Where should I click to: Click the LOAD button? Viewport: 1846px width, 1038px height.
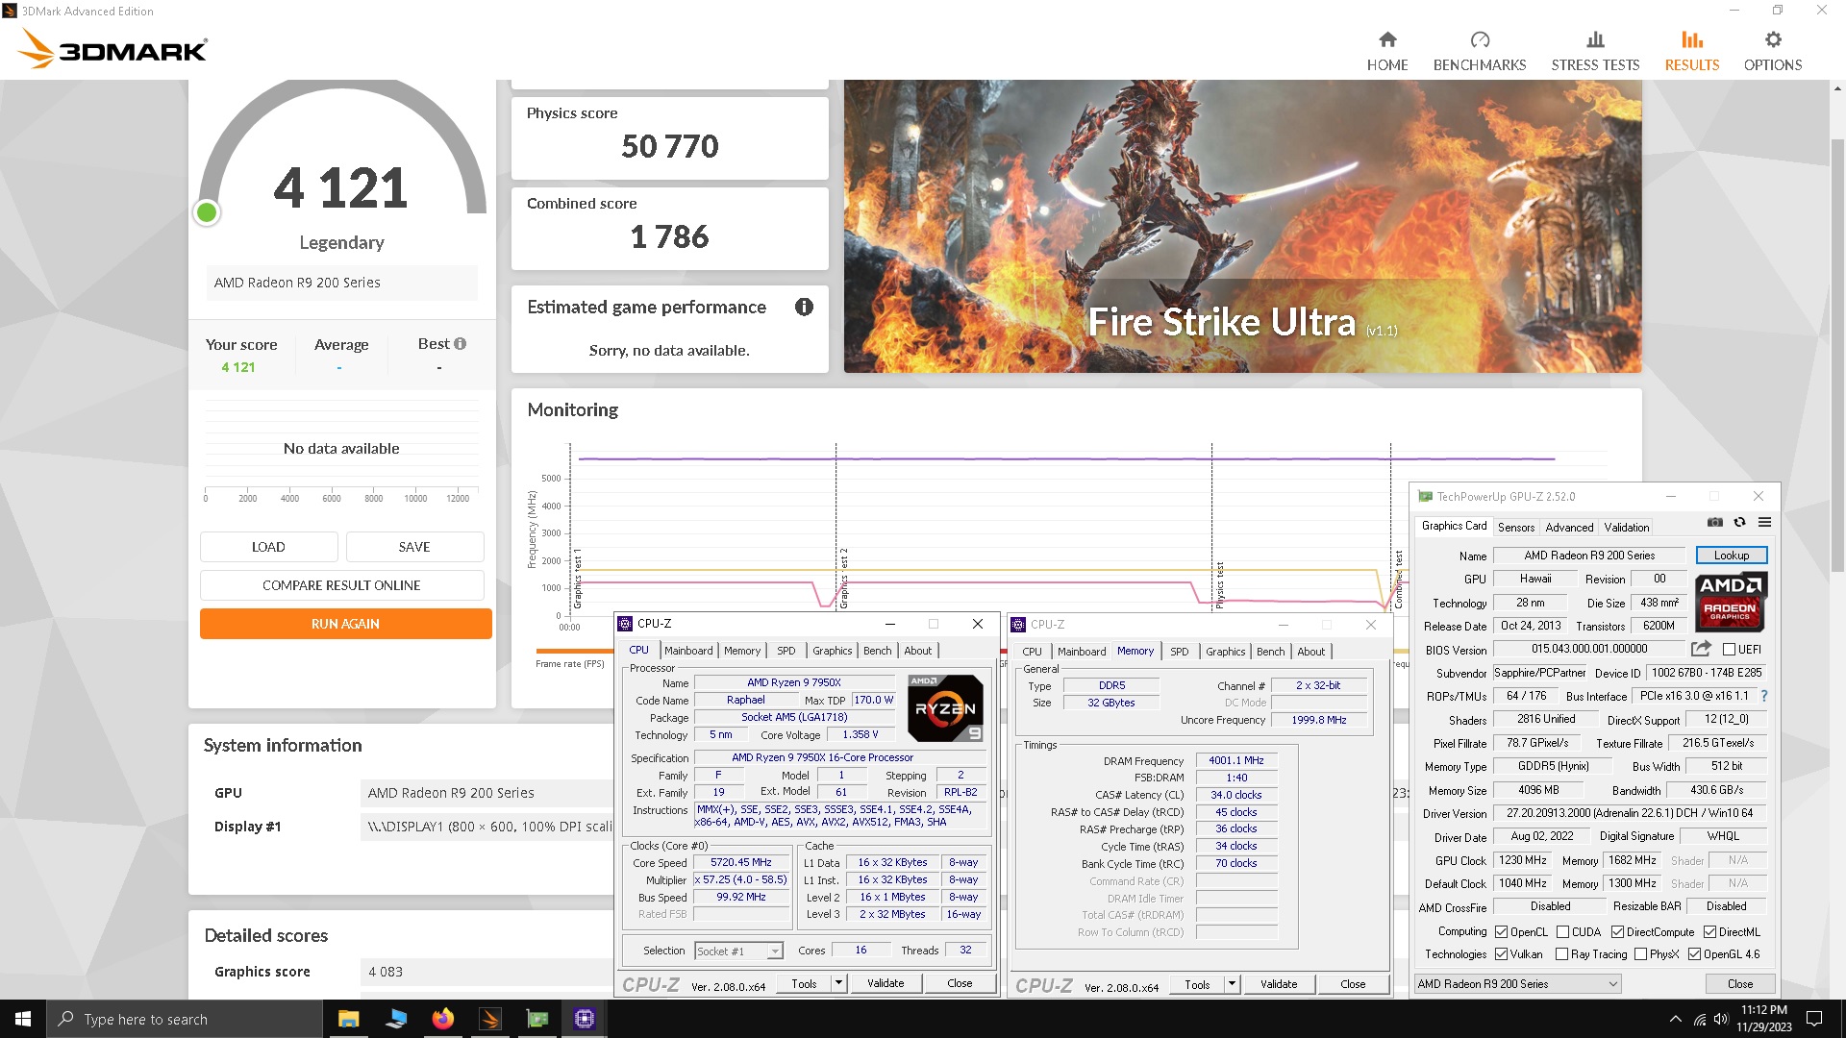coord(268,547)
